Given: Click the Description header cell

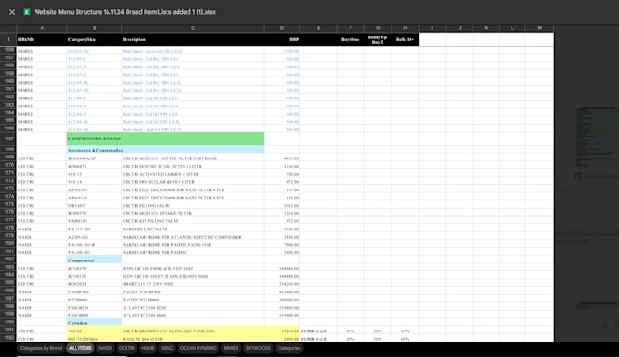Looking at the screenshot, I should 193,39.
